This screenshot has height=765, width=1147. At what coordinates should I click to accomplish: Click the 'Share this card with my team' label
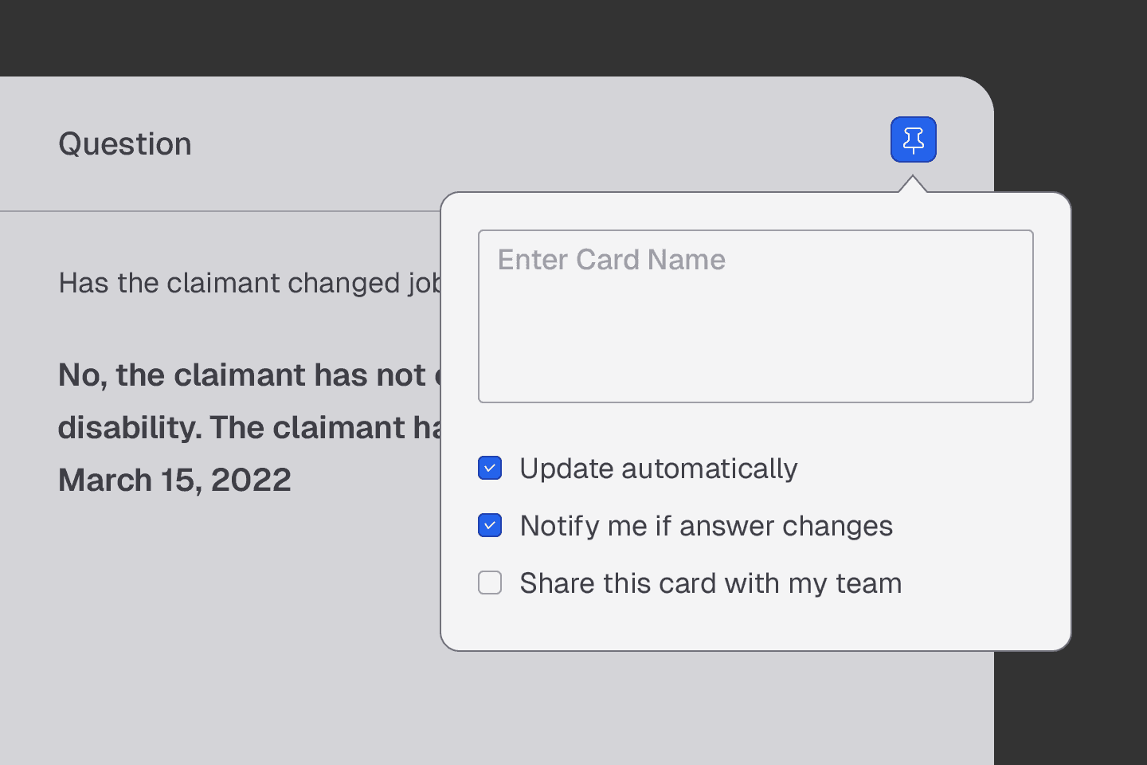tap(711, 583)
